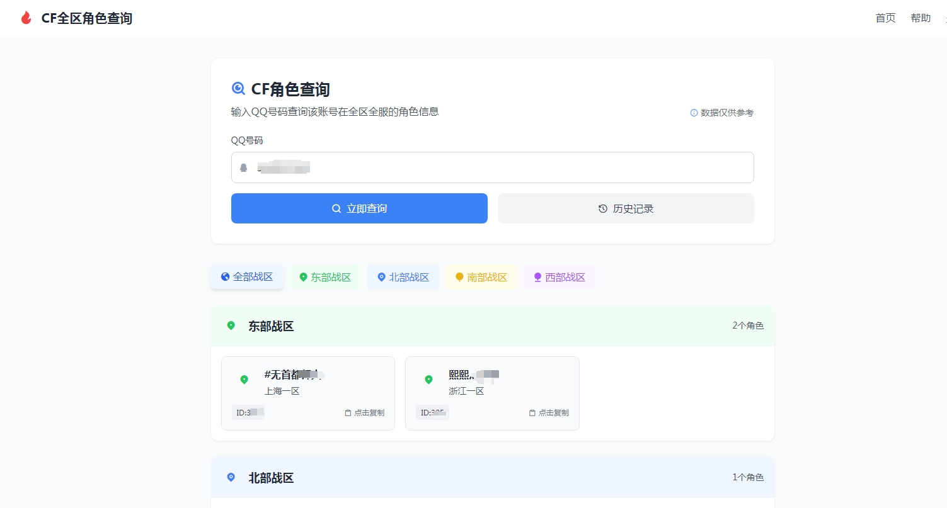
Task: Click green pin icon on 浙江一区 card
Action: coord(429,380)
